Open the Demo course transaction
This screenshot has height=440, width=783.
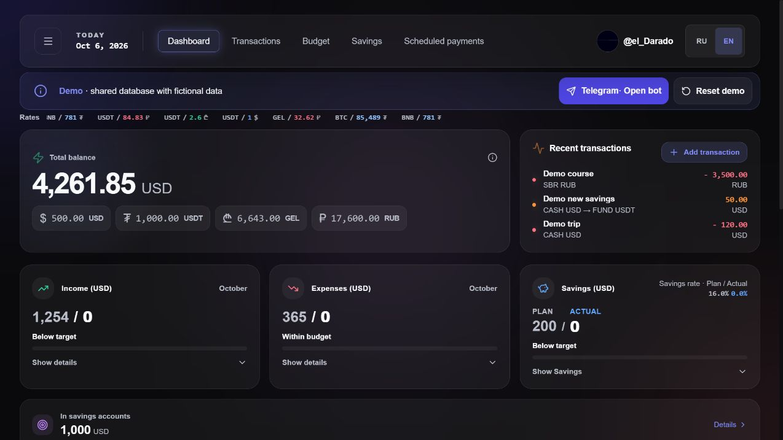pyautogui.click(x=640, y=179)
